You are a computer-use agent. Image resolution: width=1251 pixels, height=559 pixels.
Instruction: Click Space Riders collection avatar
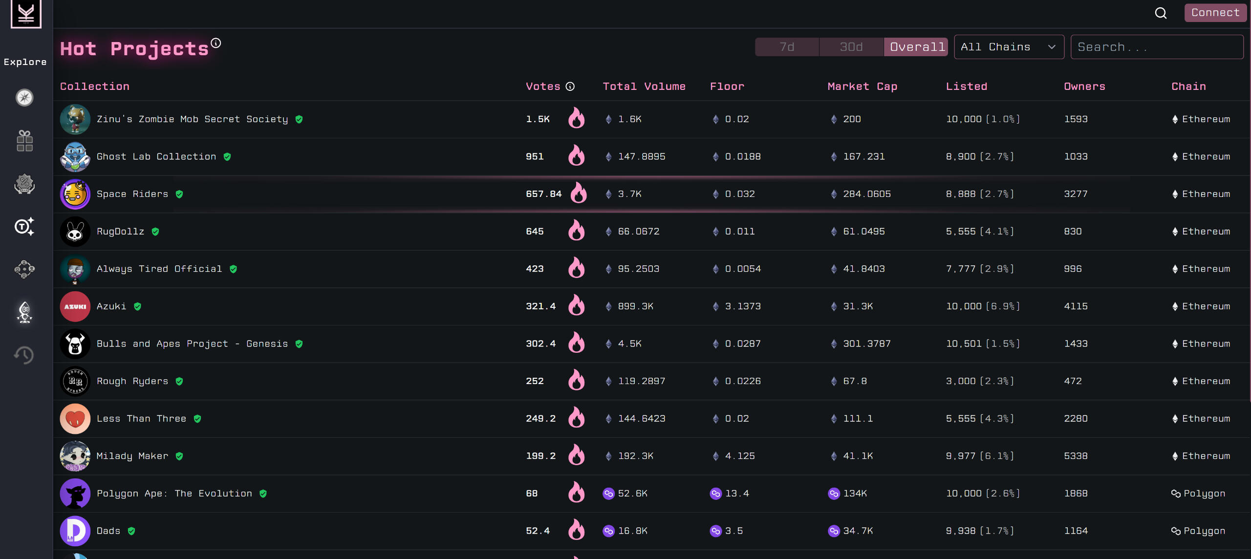click(x=75, y=194)
